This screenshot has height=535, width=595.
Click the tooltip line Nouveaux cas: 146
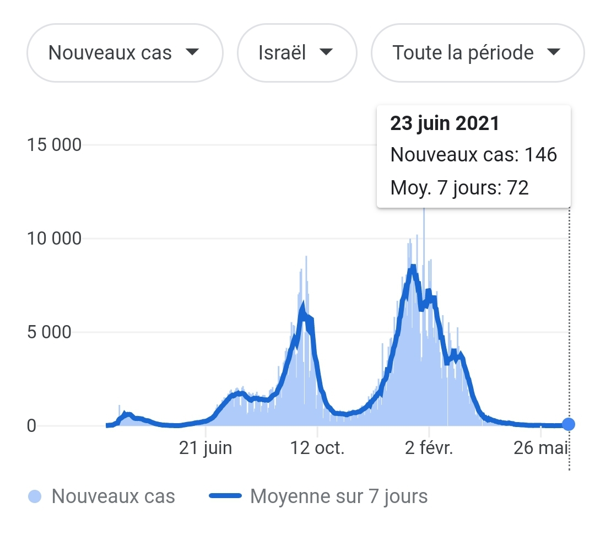474,155
